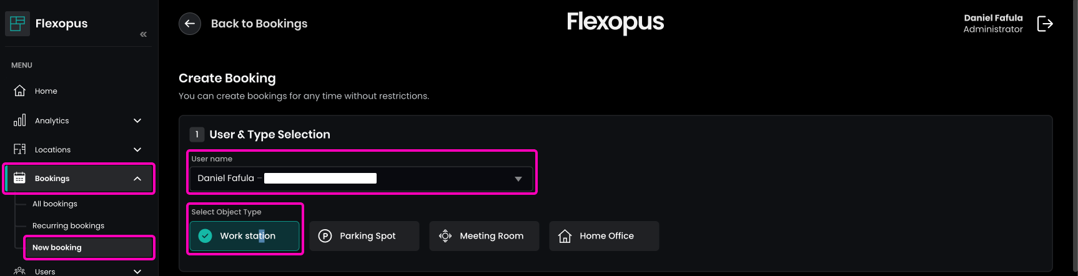The image size is (1078, 276).
Task: Collapse the sidebar with double-chevron icon
Action: [143, 34]
